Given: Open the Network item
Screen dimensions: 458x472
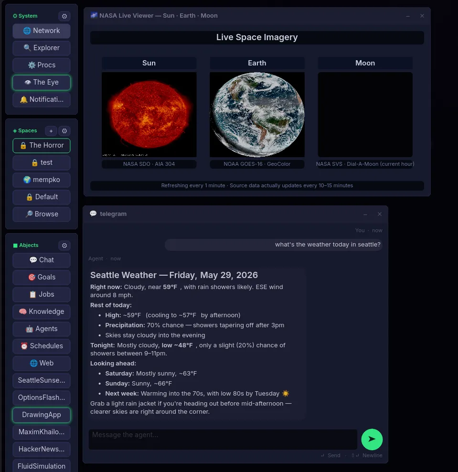Looking at the screenshot, I should pyautogui.click(x=42, y=31).
